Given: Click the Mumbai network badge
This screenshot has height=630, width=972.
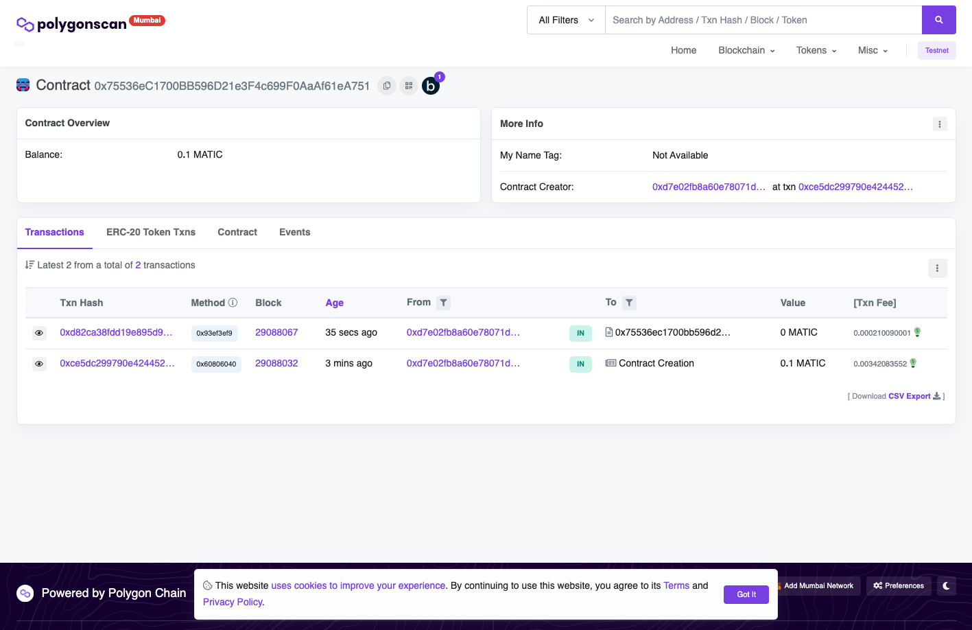Looking at the screenshot, I should [x=147, y=21].
